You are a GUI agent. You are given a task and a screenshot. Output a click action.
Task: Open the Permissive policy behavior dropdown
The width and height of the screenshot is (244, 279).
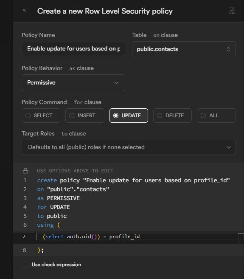(x=73, y=83)
